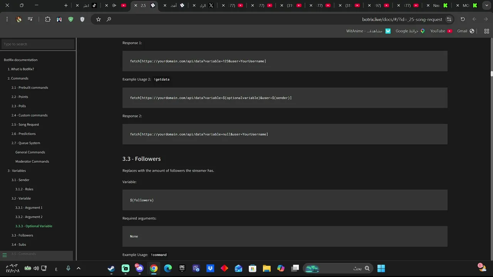
Task: Open the Chrome profile avatar
Action: 18,19
